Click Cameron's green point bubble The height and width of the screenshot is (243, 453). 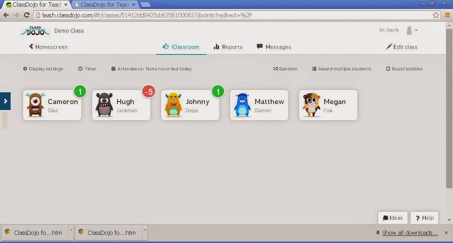(x=80, y=91)
